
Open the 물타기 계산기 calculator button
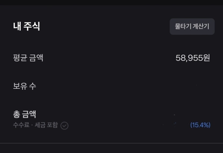click(x=192, y=26)
